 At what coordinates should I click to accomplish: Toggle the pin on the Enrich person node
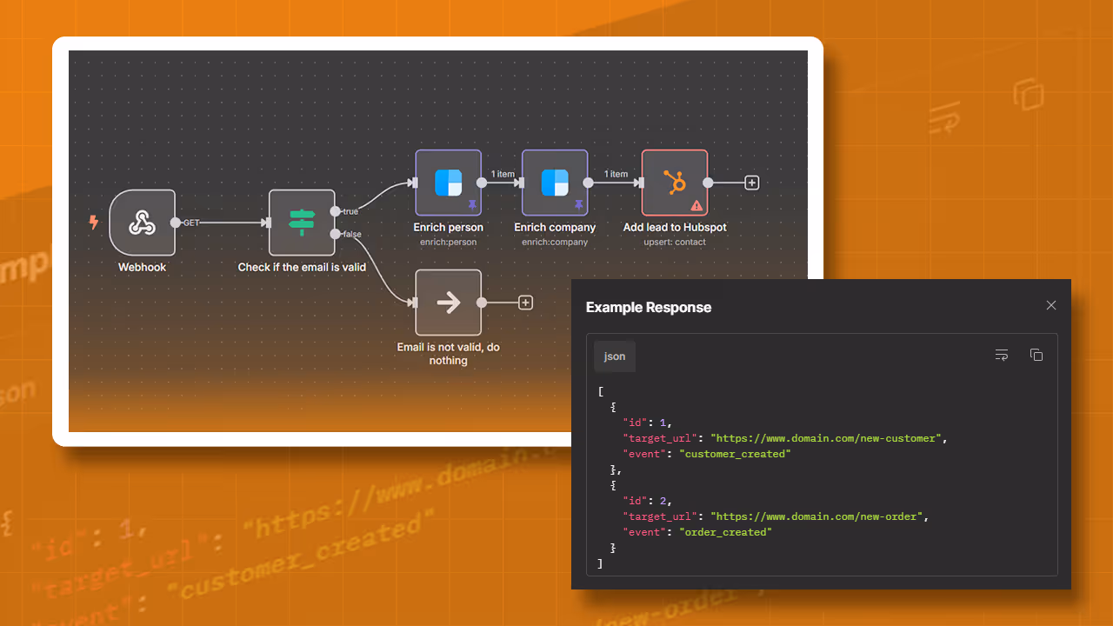tap(471, 206)
